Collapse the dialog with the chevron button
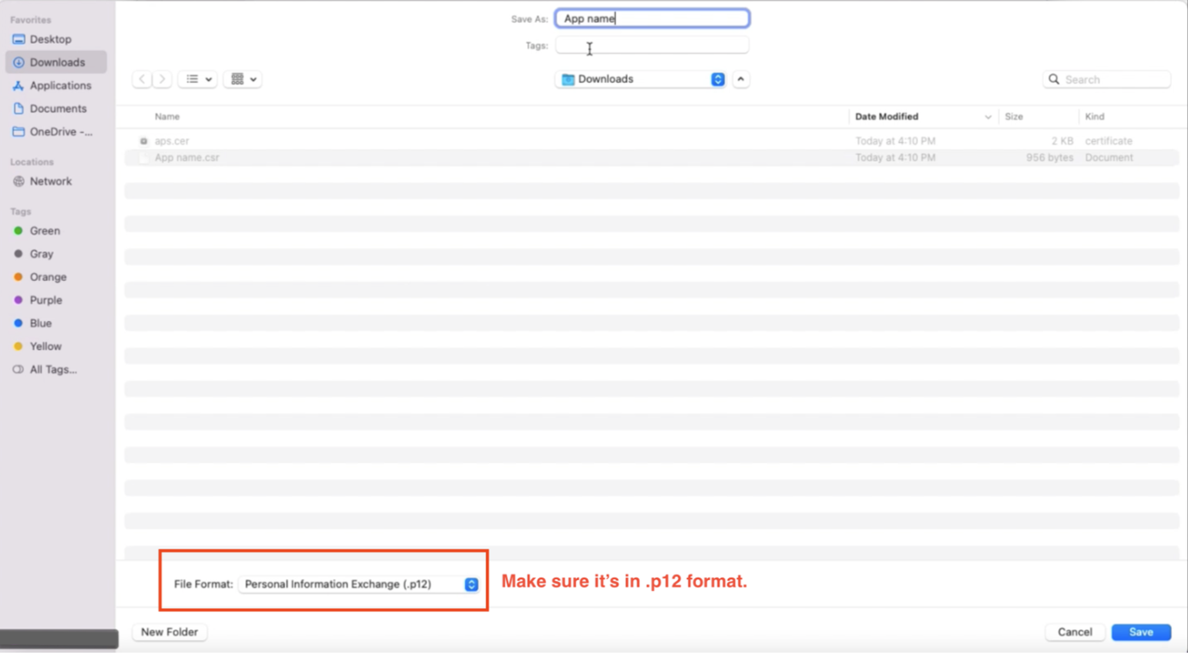This screenshot has width=1188, height=653. click(740, 79)
